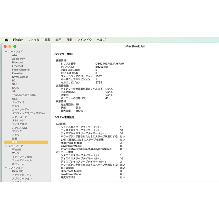
Task: Open the ヘルプ menu
Action: pos(101,40)
